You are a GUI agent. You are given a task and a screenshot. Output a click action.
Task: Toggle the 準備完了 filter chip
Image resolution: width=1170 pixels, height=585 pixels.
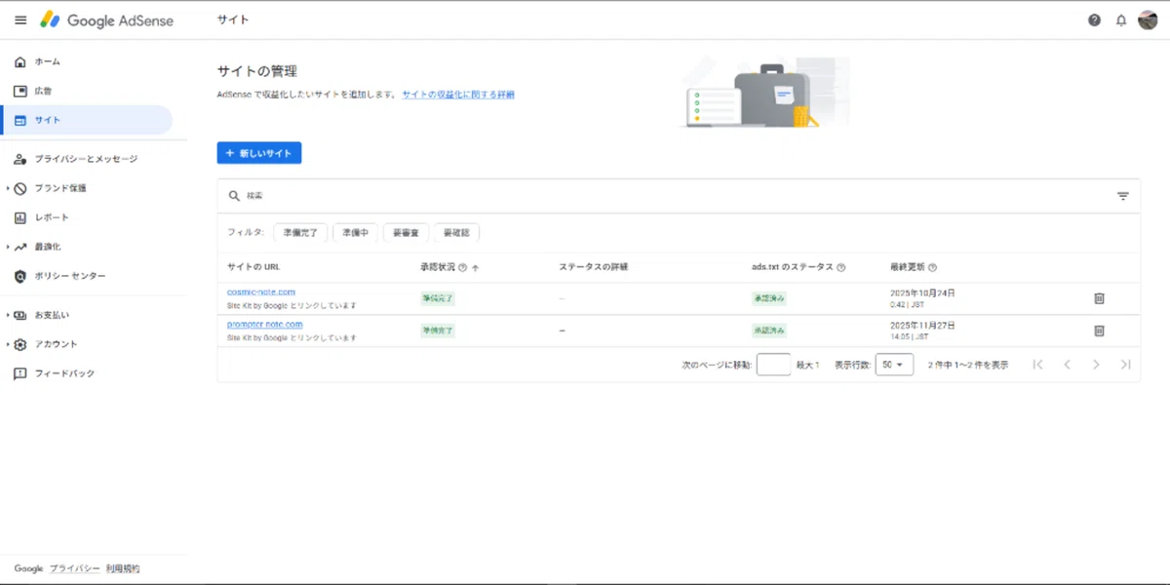pyautogui.click(x=300, y=233)
